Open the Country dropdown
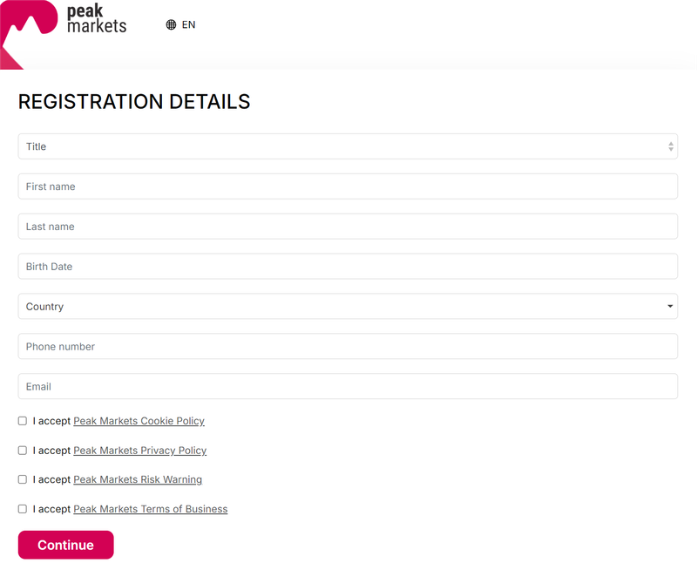697x563 pixels. click(x=348, y=307)
